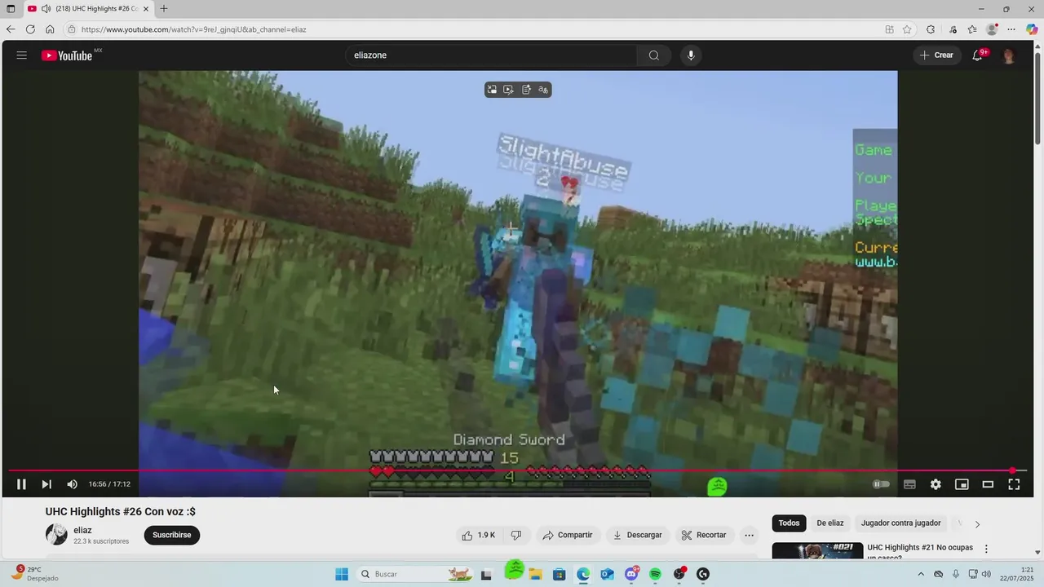The height and width of the screenshot is (587, 1044).
Task: Open Spotify from the taskbar
Action: pyautogui.click(x=655, y=574)
